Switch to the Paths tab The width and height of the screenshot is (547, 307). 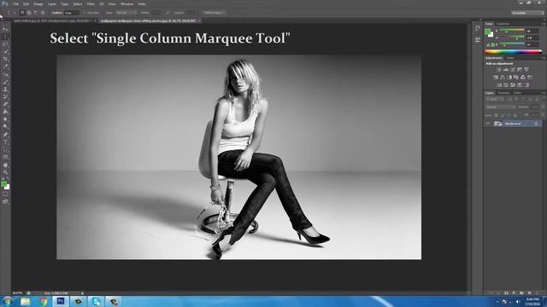518,93
